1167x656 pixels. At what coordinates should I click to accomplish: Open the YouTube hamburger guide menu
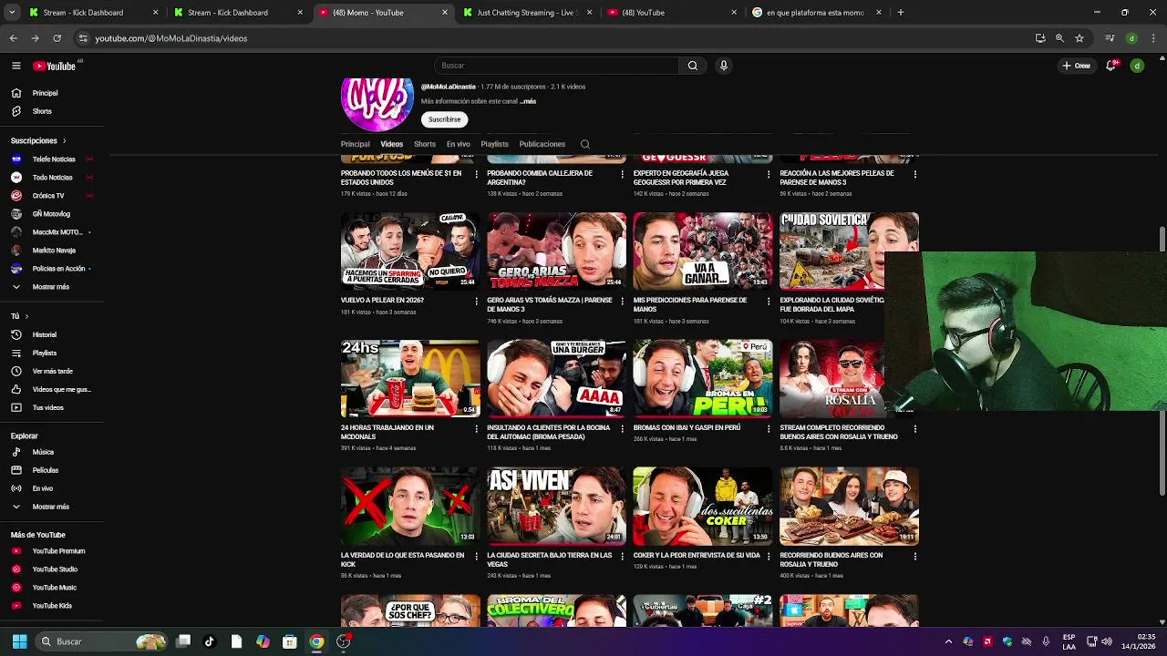coord(15,66)
